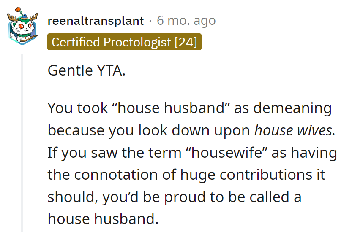Click the word "Certified" in the flair
This screenshot has height=232, width=352.
[76, 42]
